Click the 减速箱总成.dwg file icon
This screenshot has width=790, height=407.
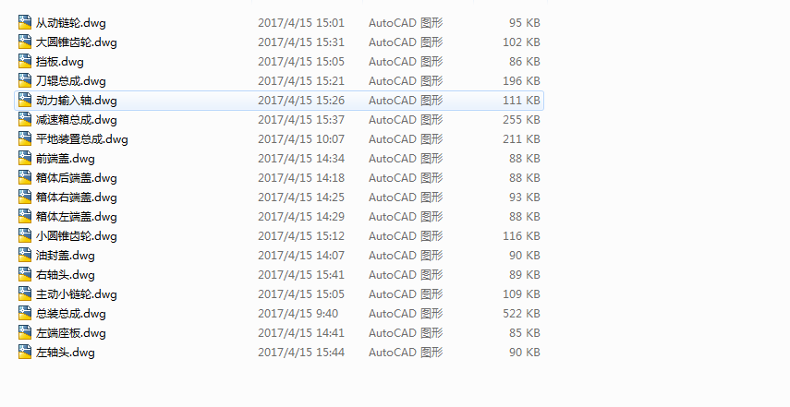[x=25, y=119]
